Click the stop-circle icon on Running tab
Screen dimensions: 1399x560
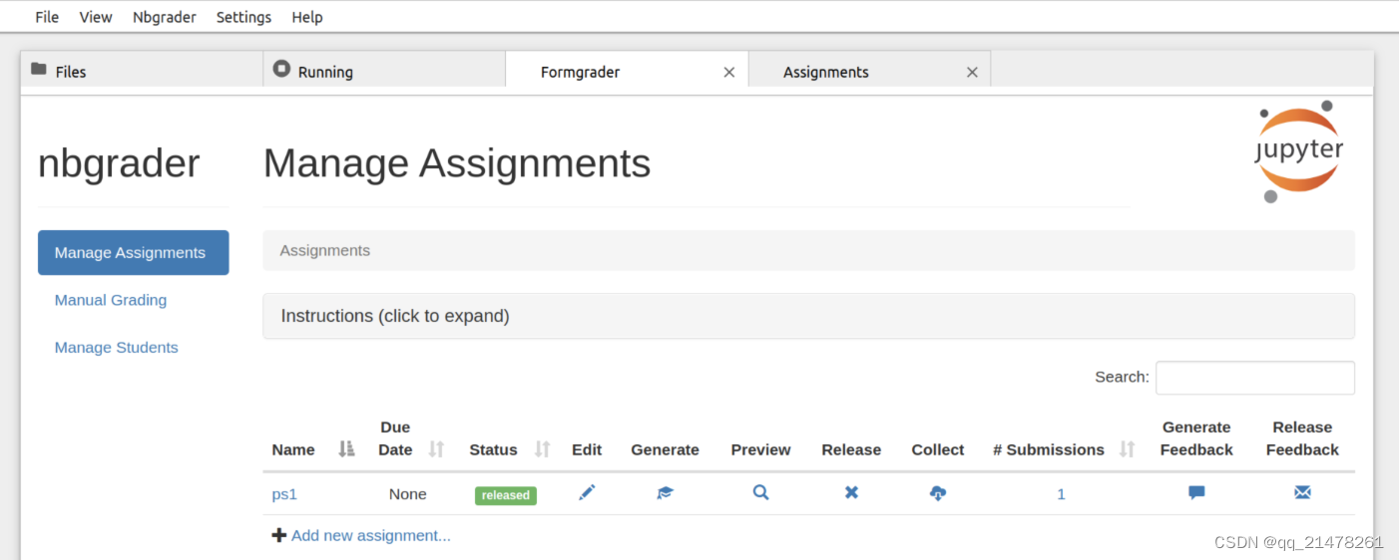pyautogui.click(x=281, y=69)
